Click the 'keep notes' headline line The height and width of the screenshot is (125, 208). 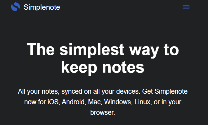(103, 68)
